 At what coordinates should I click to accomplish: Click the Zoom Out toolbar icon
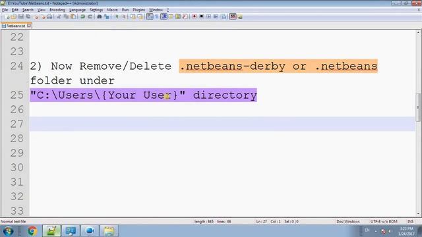(x=124, y=16)
